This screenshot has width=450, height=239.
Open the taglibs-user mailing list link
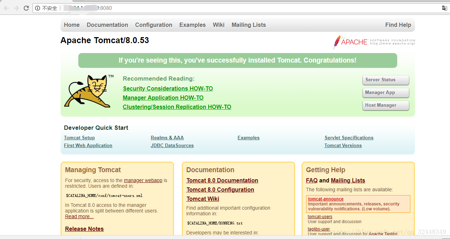pos(319,229)
